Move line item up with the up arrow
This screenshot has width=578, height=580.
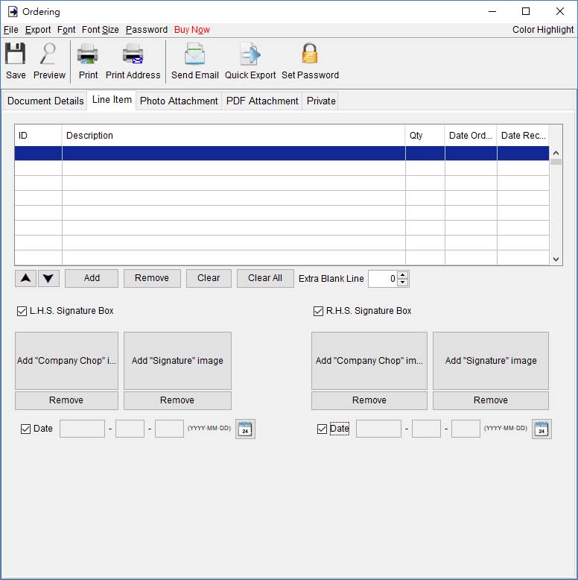click(x=25, y=278)
